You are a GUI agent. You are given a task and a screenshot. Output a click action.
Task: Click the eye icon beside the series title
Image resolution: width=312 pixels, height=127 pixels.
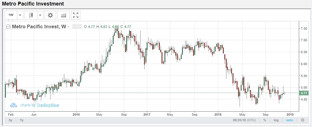74,27
